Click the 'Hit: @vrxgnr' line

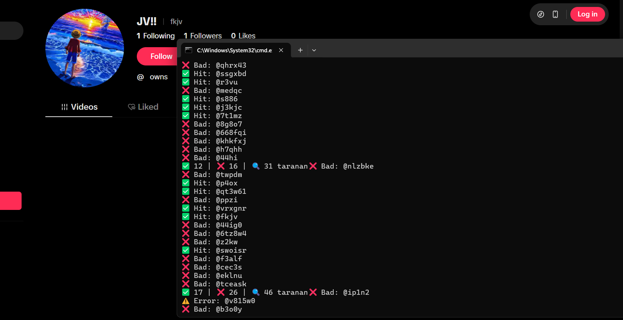pos(214,208)
